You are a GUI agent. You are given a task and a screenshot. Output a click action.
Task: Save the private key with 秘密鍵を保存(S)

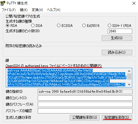pos(117,118)
